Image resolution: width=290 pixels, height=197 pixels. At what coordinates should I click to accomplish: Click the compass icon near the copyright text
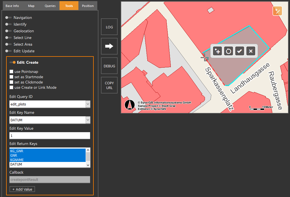tap(130, 105)
